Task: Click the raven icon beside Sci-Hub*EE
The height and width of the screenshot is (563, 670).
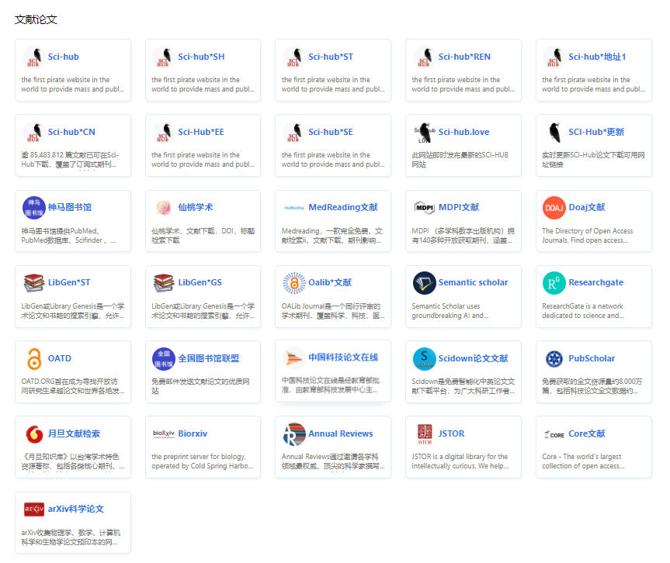Action: tap(164, 133)
